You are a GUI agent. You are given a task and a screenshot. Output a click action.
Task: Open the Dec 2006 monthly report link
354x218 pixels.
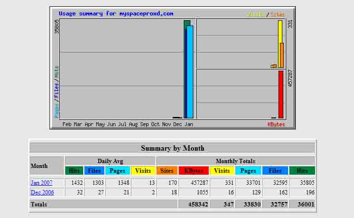coord(42,192)
